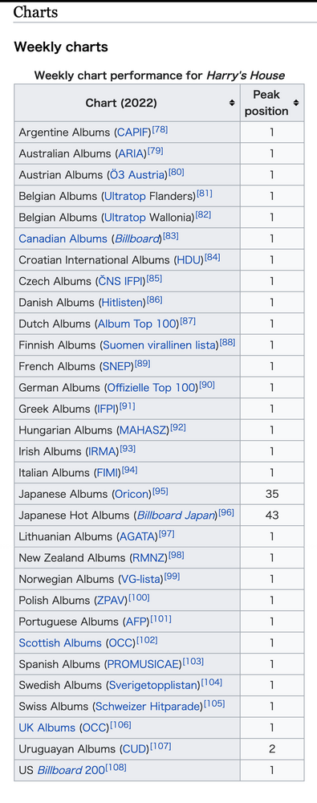Screen dimensions: 317x803
Task: Click the PROMUSICAE link
Action: point(144,665)
